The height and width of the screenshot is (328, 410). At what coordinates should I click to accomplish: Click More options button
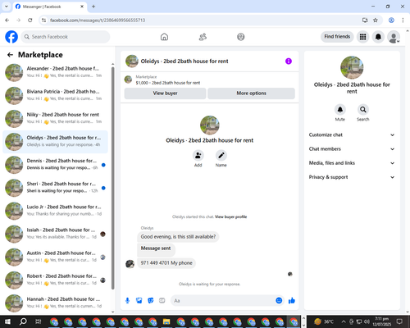coord(251,93)
